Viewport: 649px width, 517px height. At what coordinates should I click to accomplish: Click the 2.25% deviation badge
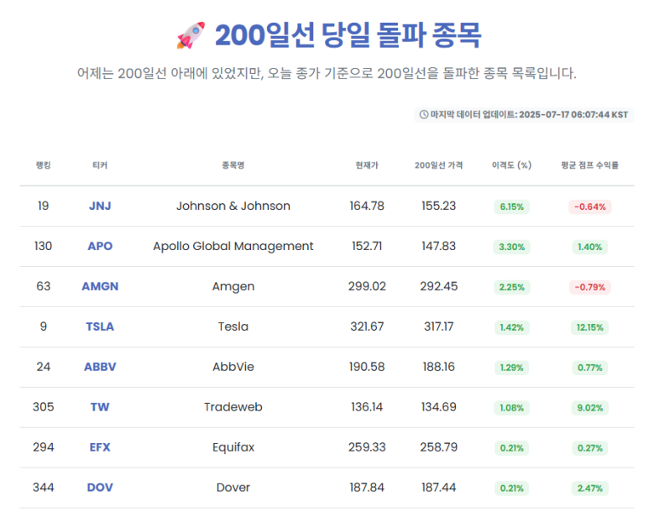(x=511, y=287)
